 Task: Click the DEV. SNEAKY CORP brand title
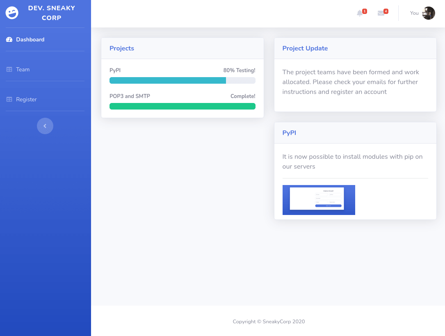coord(52,13)
